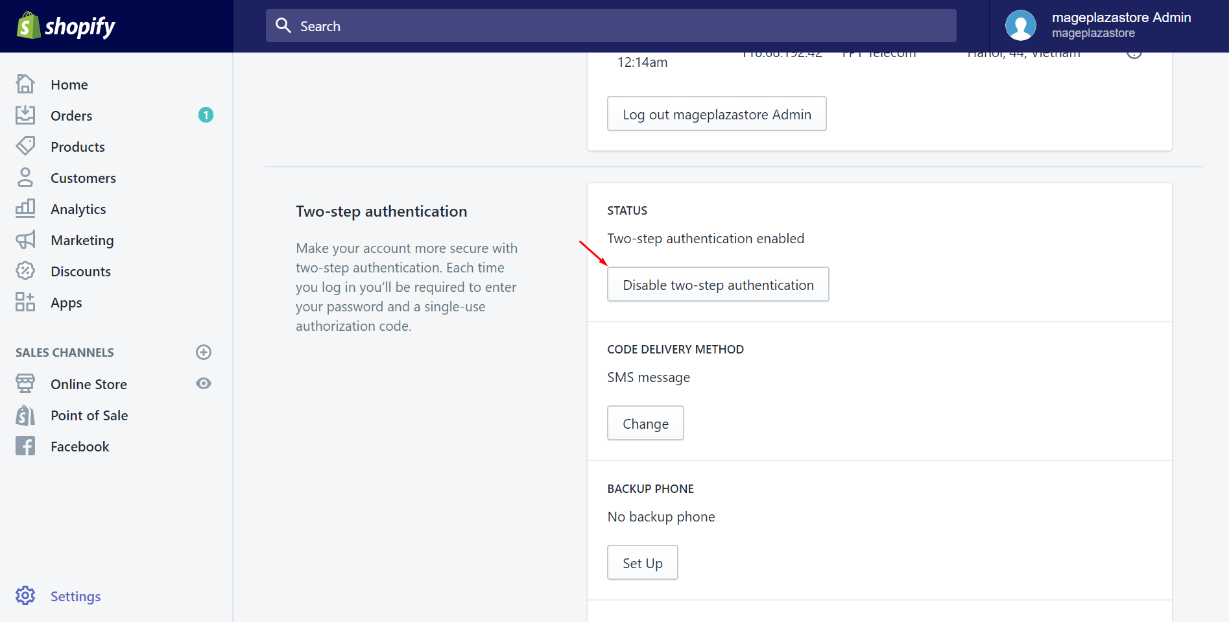Click the No backup phone text
Screen dimensions: 1229x622
661,517
